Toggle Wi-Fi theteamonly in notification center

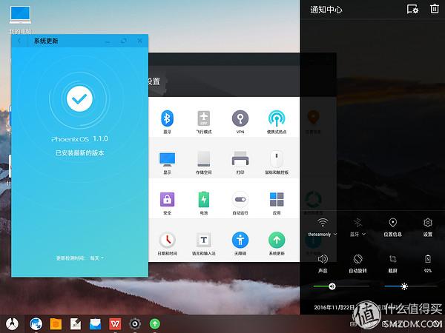pos(323,223)
